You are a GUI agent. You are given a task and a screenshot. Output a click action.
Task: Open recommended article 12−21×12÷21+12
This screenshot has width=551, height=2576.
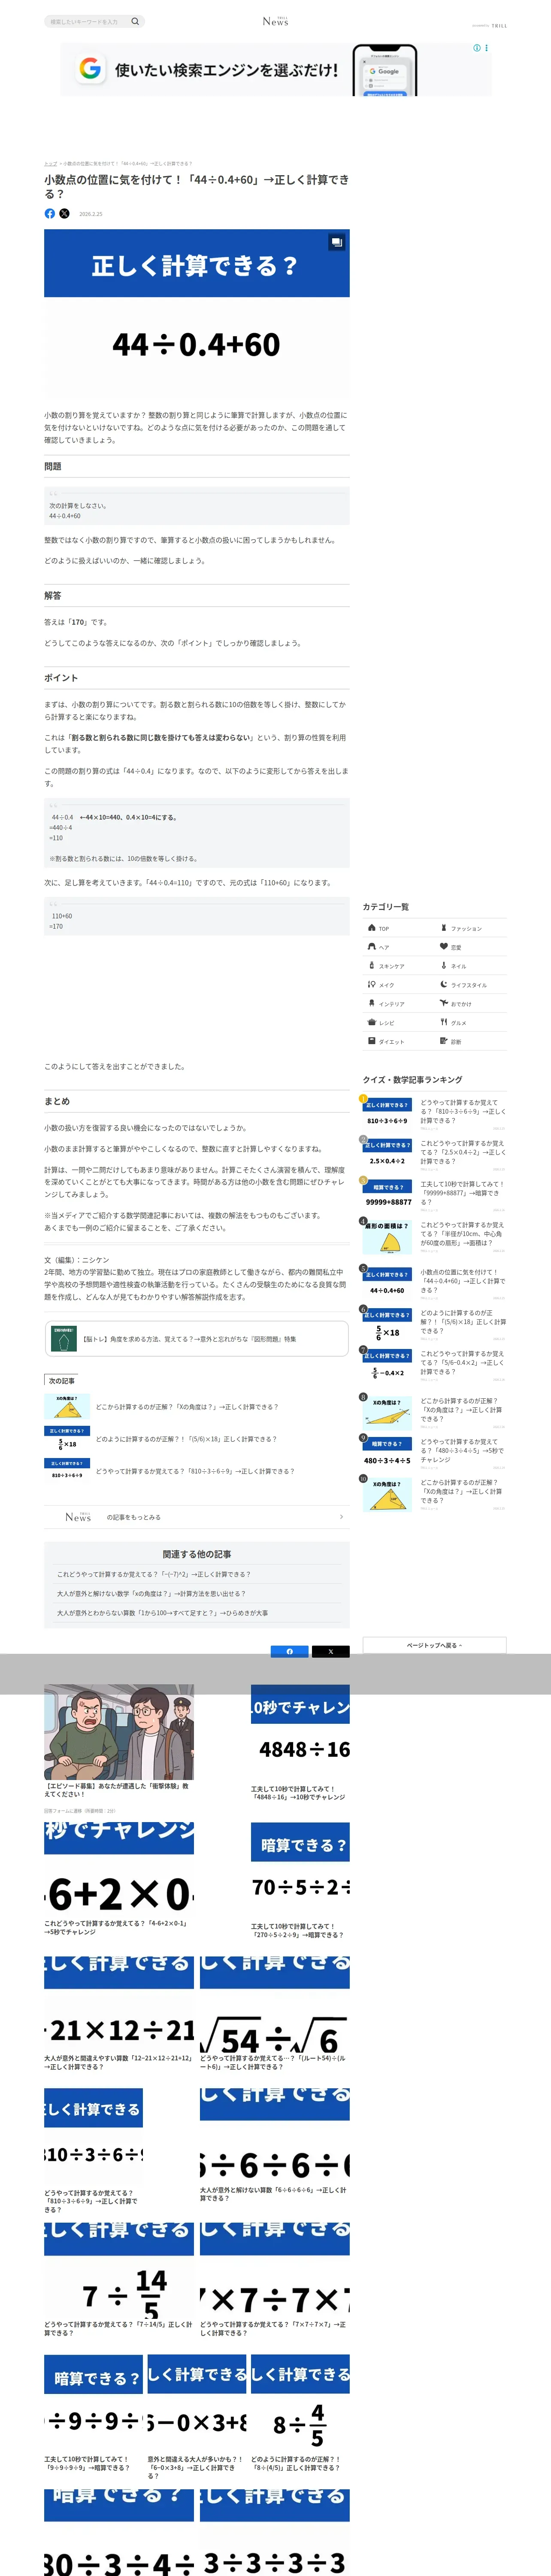(119, 2013)
